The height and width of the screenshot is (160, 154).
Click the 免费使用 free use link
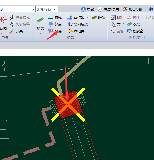click(x=108, y=9)
